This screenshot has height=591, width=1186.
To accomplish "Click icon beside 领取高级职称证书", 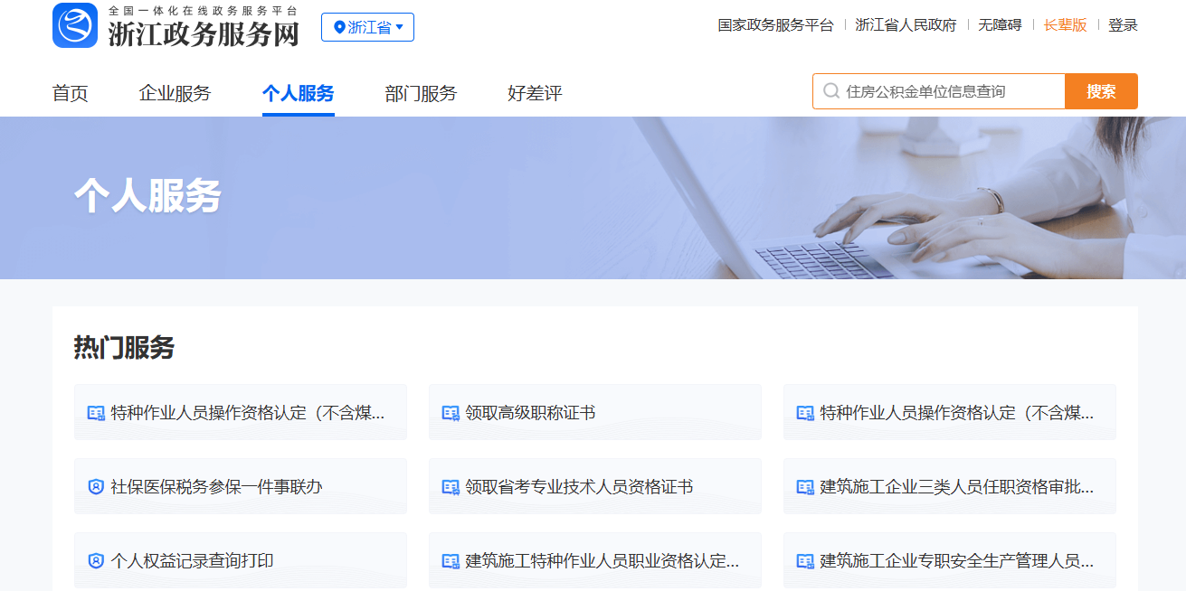I will [451, 413].
